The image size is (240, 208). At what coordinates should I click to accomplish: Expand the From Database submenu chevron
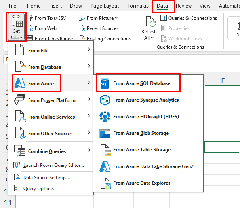pyautogui.click(x=89, y=66)
